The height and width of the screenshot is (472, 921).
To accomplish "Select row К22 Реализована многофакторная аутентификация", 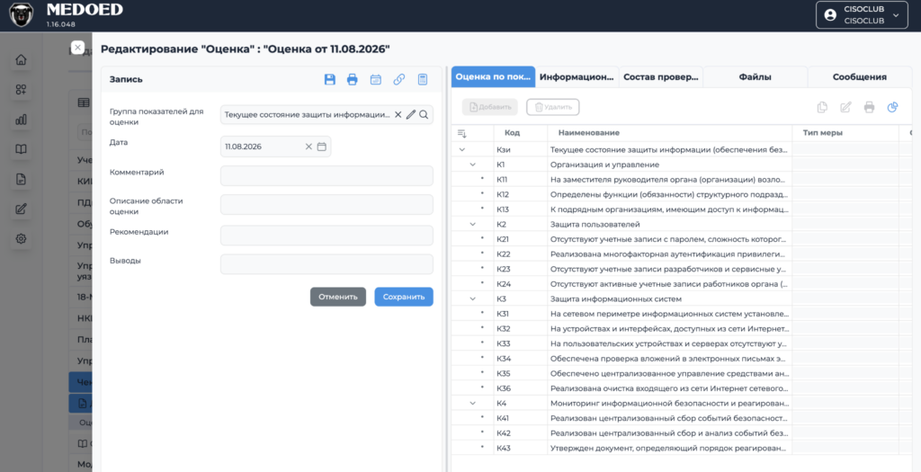I will pyautogui.click(x=682, y=254).
